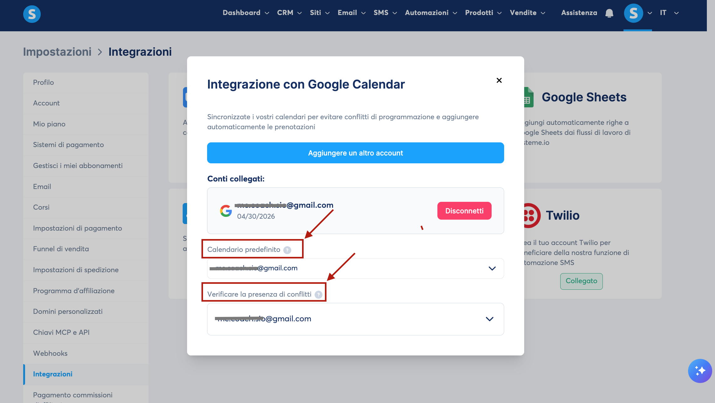Click the Integrazioni breadcrumb heading
This screenshot has height=403, width=715.
(140, 52)
